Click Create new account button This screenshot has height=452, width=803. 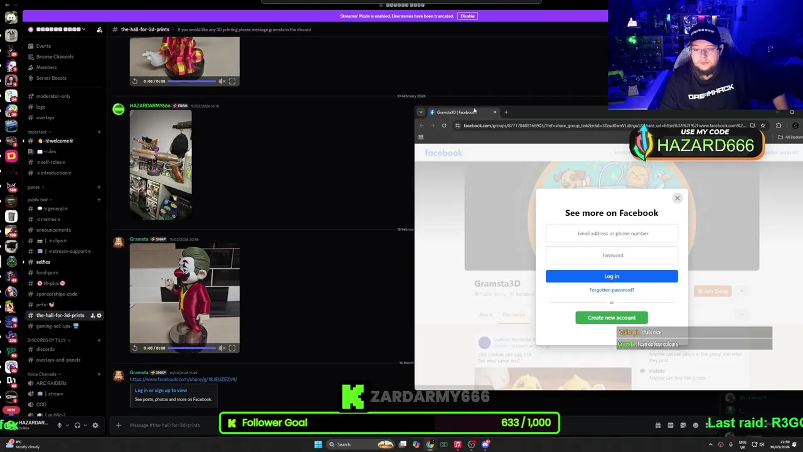coord(612,318)
